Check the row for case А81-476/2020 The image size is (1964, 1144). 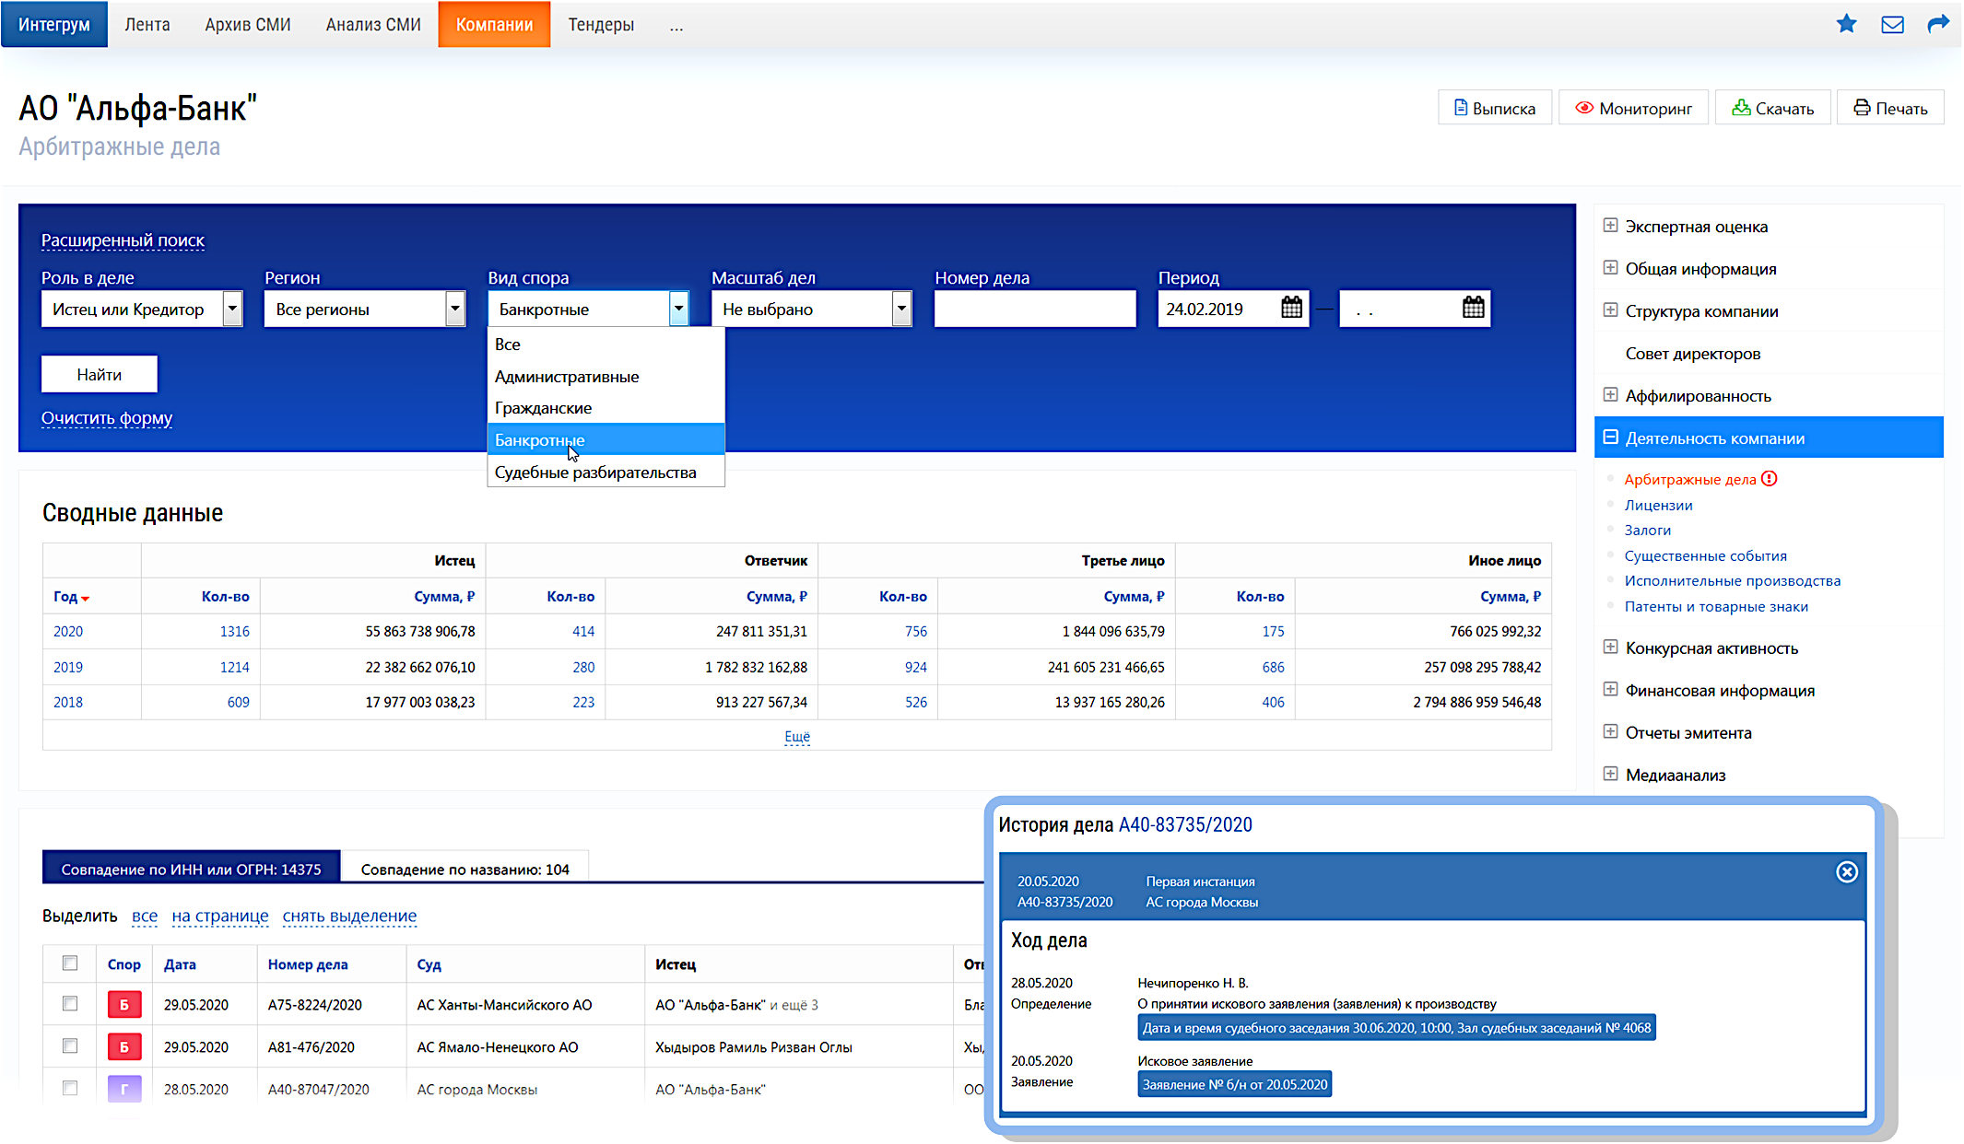[70, 1045]
